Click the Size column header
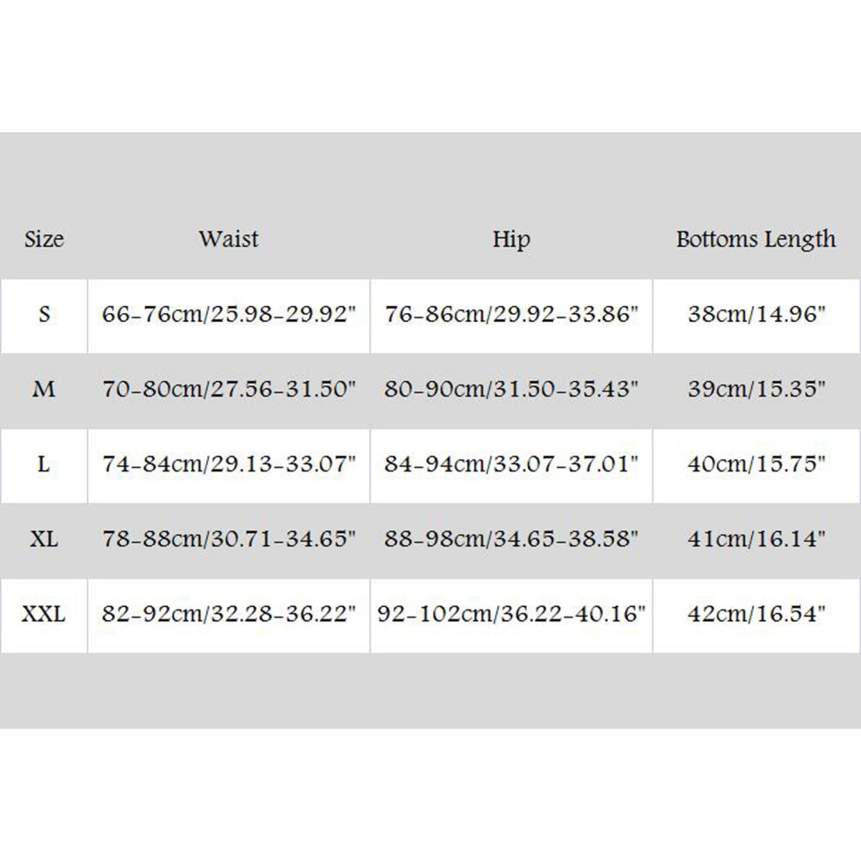The width and height of the screenshot is (861, 861). click(x=44, y=239)
